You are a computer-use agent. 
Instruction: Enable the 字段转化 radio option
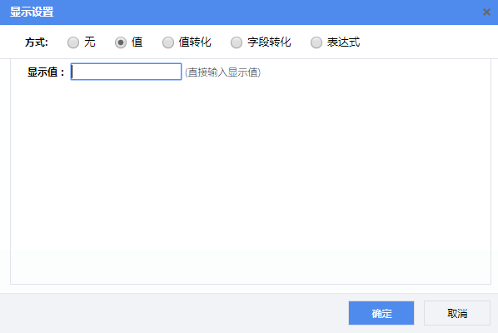coord(237,42)
